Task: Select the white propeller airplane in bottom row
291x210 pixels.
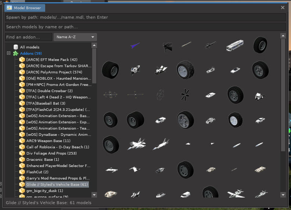Action: point(236,193)
